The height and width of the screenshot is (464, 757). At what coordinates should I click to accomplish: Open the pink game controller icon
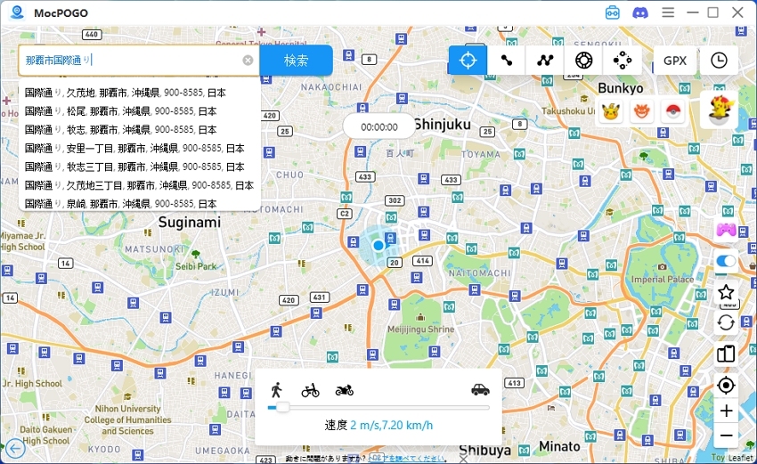(726, 230)
